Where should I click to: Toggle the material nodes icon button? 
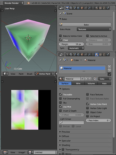pyautogui.click(x=95, y=79)
